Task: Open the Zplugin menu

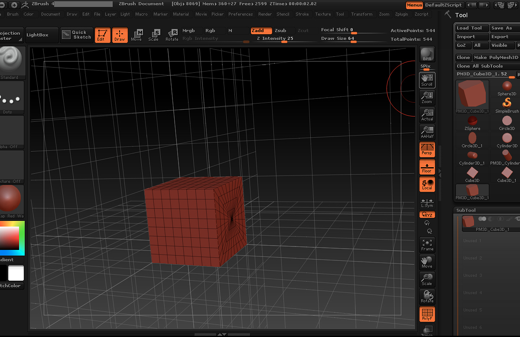Action: pyautogui.click(x=401, y=14)
